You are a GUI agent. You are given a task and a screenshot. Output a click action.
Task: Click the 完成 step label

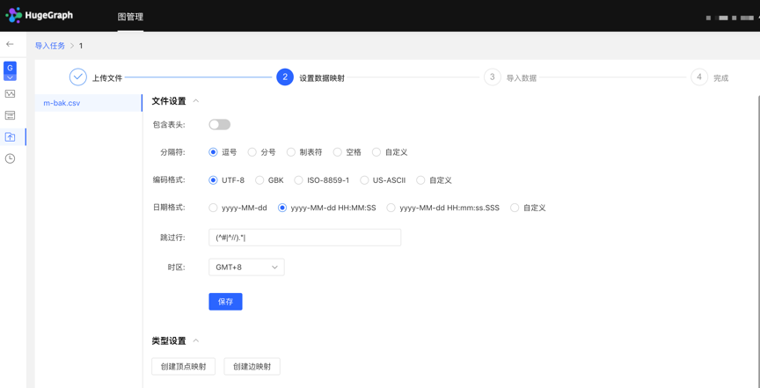pyautogui.click(x=720, y=77)
